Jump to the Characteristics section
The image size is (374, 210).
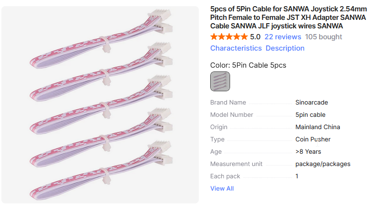point(236,48)
